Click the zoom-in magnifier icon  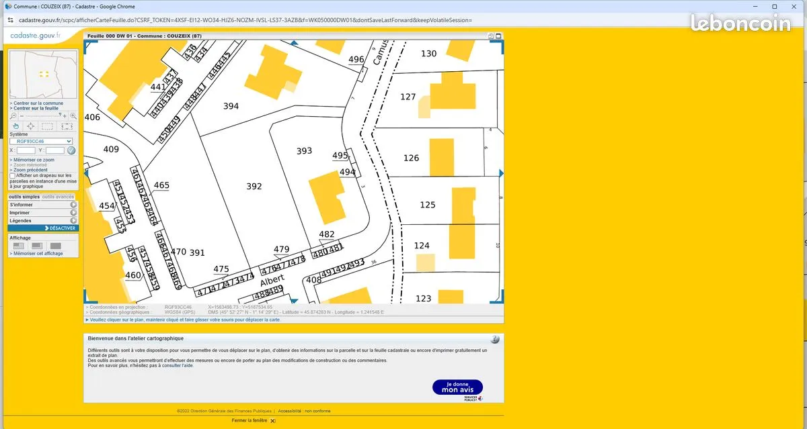pyautogui.click(x=73, y=116)
